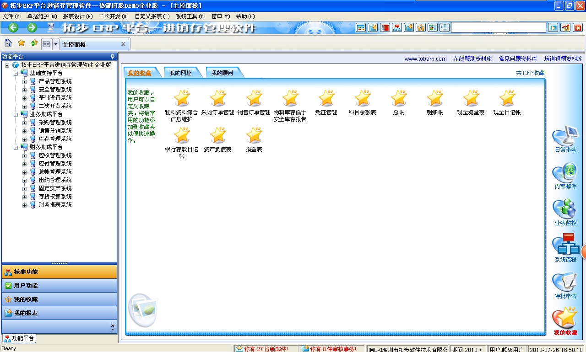Open the 系统流程 flowchart icon
Image resolution: width=586 pixels, height=352 pixels.
(x=565, y=246)
